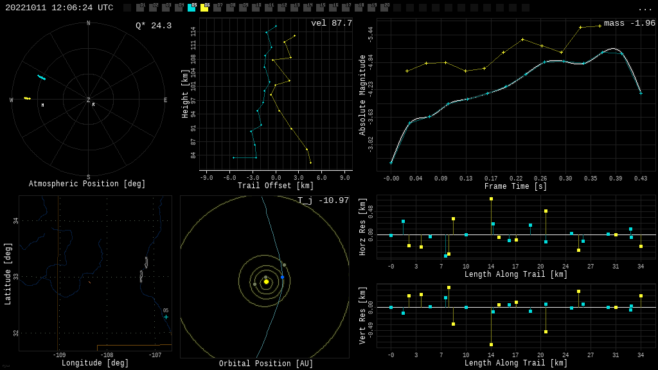Select station square 20 in top bar
The width and height of the screenshot is (658, 370).
click(x=384, y=8)
